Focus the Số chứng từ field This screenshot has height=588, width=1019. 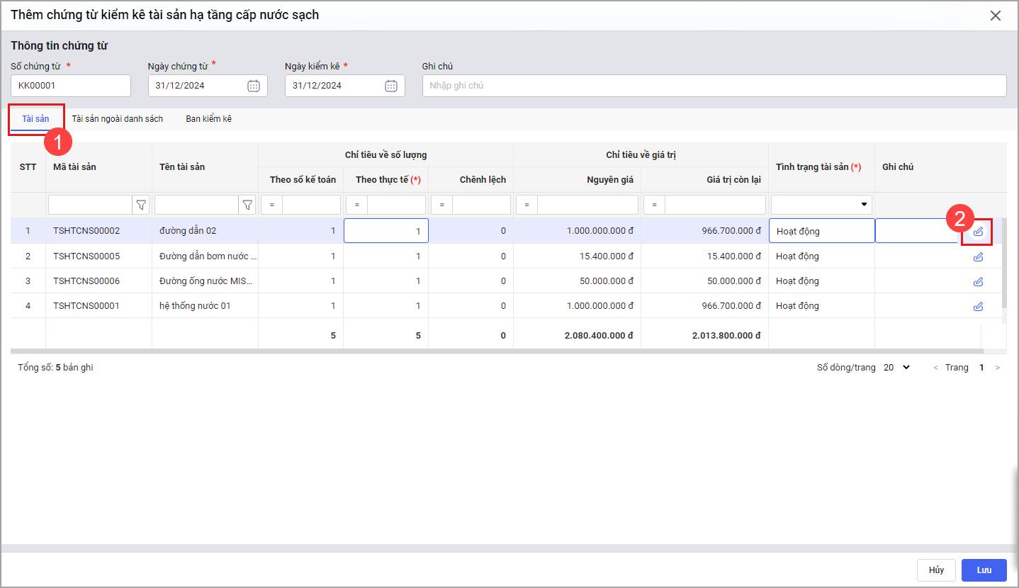tap(71, 86)
